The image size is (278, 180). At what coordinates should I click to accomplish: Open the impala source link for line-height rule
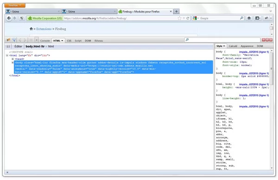254,95
